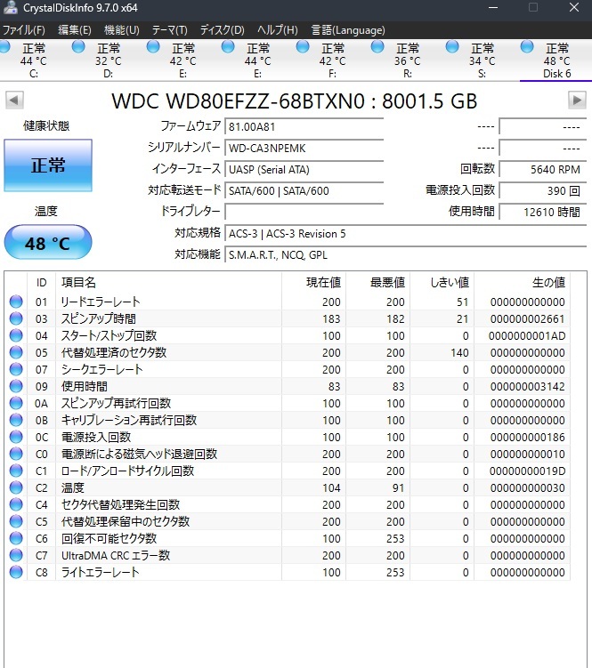
Task: Click raw value 00000000019D
Action: tap(528, 471)
